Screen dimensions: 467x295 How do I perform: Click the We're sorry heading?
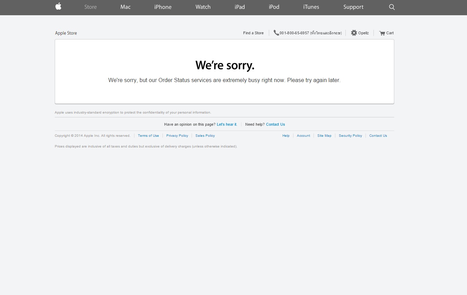225,65
